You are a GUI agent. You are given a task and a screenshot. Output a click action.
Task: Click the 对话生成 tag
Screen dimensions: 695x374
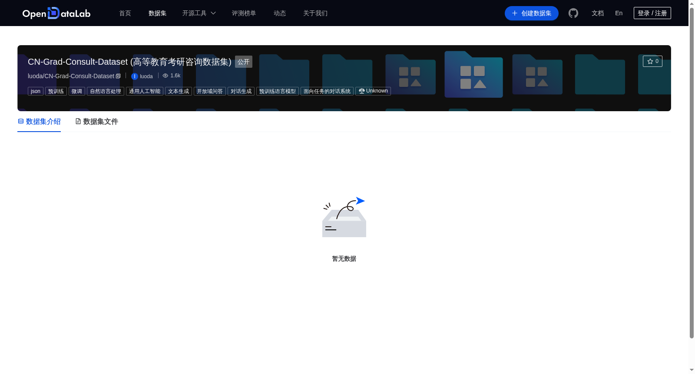point(241,91)
